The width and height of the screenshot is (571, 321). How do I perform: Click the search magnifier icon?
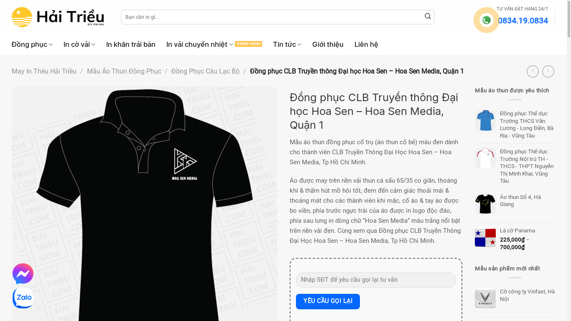point(428,16)
